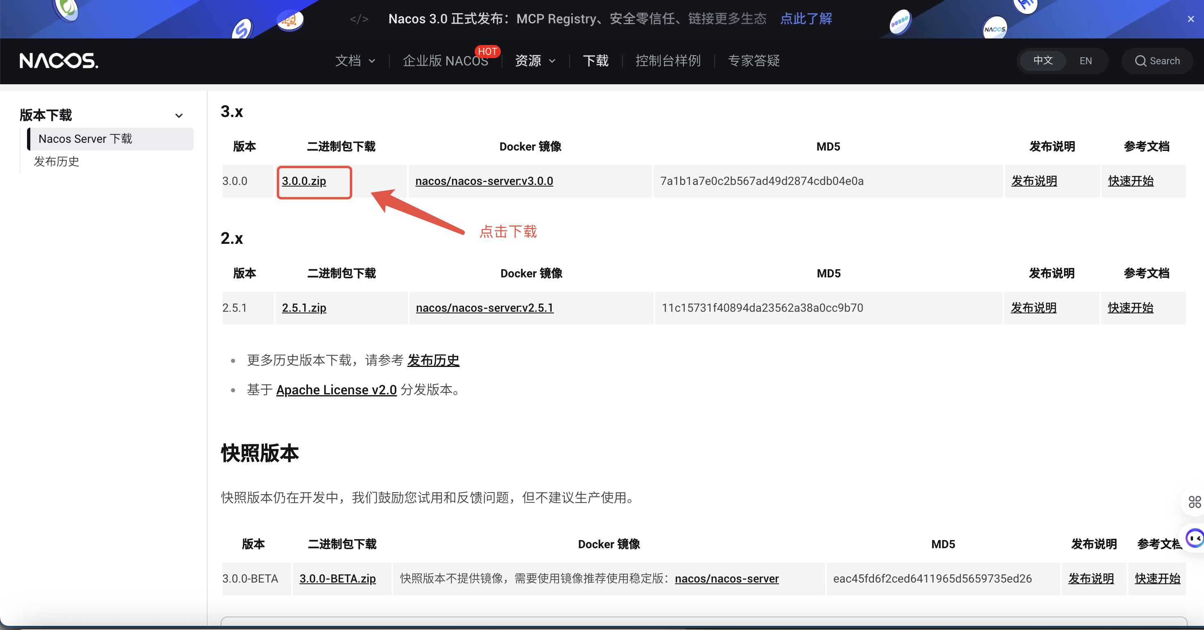
Task: Click the Search magnifier icon
Action: [x=1141, y=61]
